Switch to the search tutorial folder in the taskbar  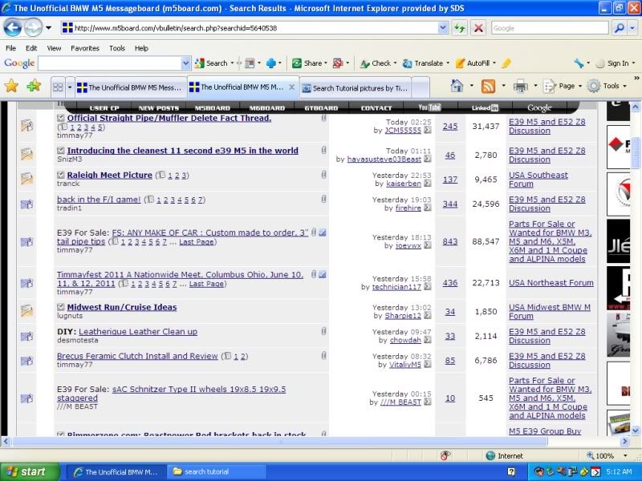pyautogui.click(x=217, y=471)
